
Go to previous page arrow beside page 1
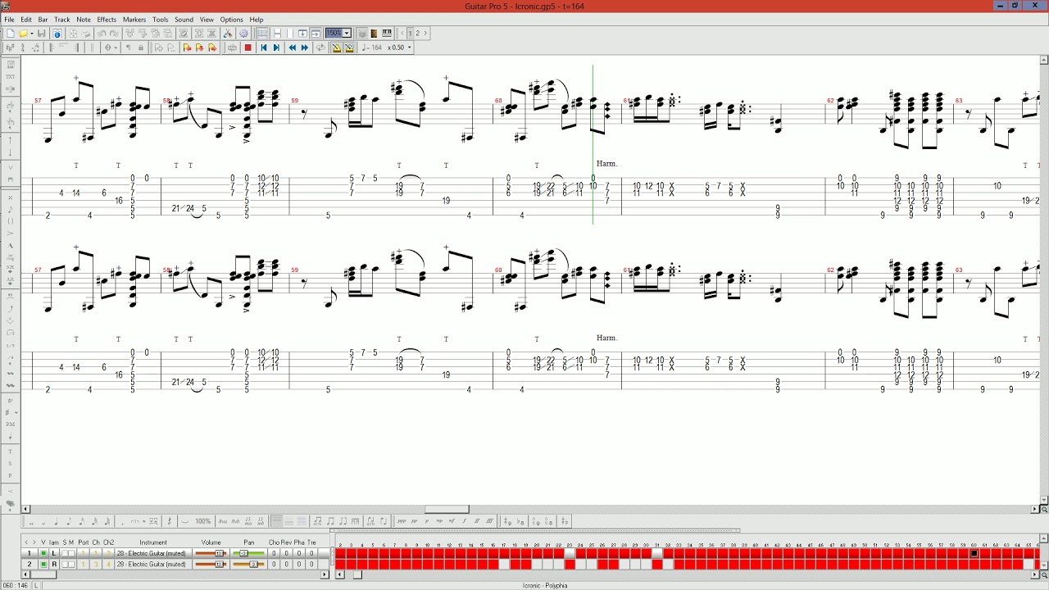402,34
